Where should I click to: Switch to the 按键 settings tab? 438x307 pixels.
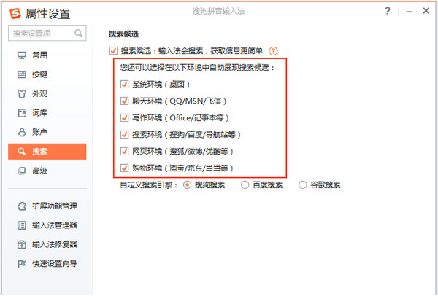[39, 74]
